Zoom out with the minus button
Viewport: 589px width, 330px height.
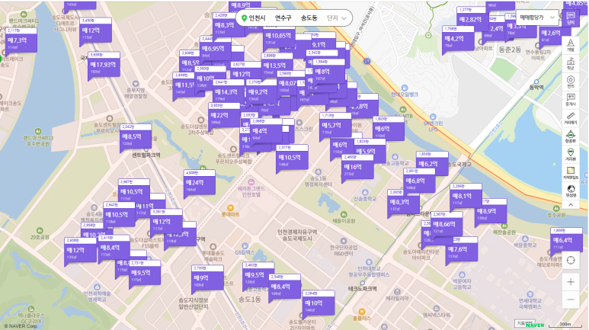(x=571, y=300)
